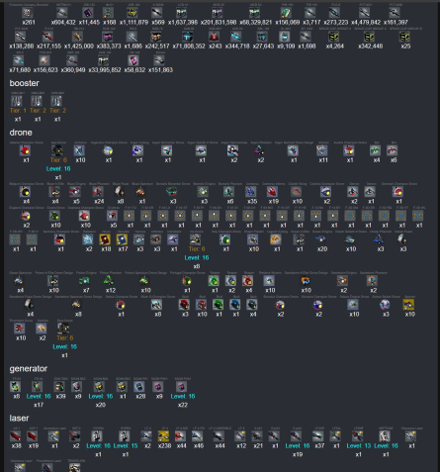440x472 pixels.
Task: Click the pink ammo icon with x58,632
Action: pyautogui.click(x=133, y=60)
